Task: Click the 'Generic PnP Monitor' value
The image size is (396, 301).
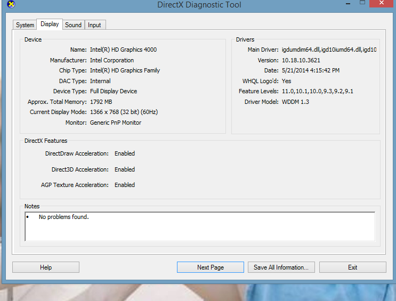Action: click(116, 123)
